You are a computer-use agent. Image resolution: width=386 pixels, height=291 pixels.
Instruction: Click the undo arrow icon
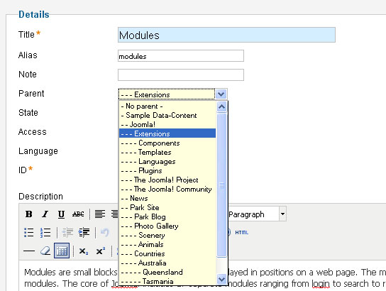coord(105,232)
